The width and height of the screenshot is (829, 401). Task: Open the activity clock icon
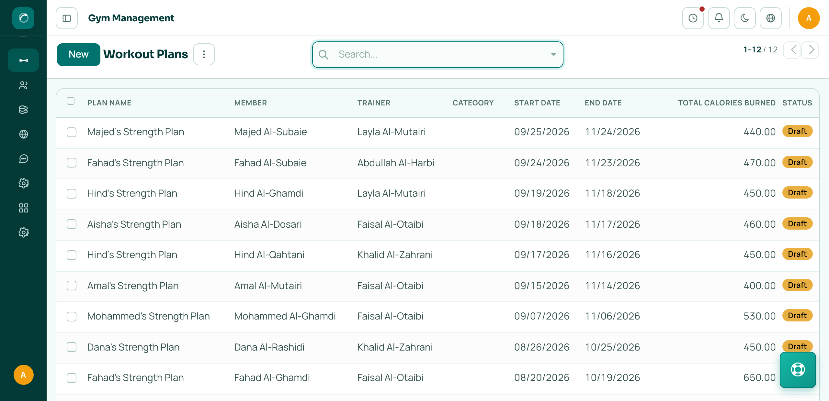point(693,18)
